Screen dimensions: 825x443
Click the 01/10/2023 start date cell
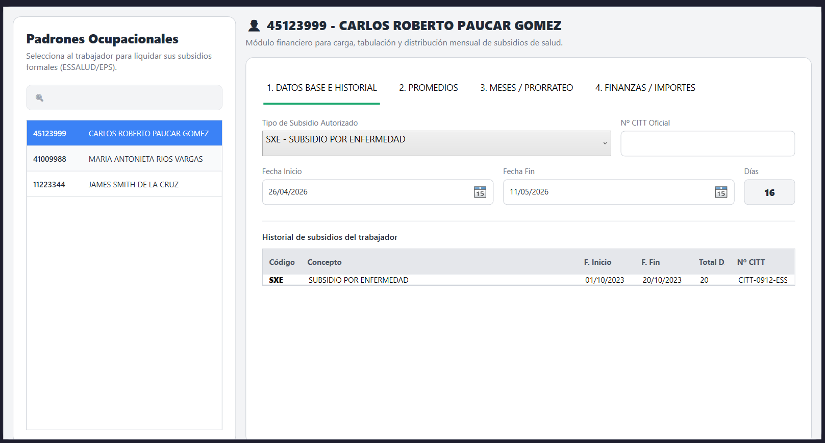pyautogui.click(x=605, y=280)
